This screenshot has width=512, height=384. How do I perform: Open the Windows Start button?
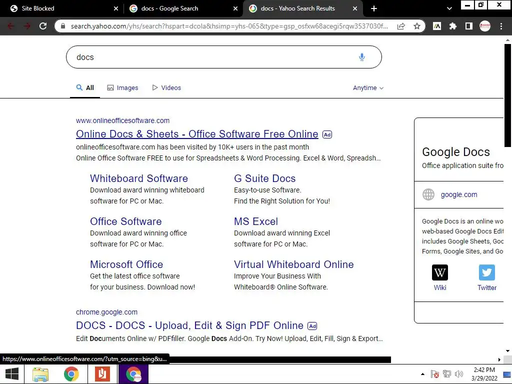[12, 374]
